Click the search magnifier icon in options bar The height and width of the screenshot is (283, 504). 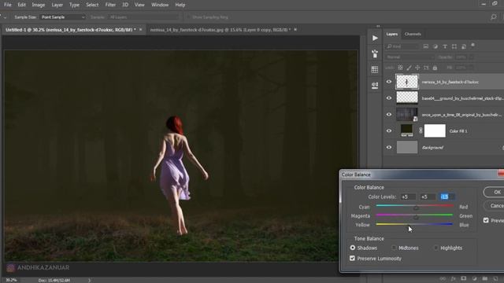(x=494, y=17)
